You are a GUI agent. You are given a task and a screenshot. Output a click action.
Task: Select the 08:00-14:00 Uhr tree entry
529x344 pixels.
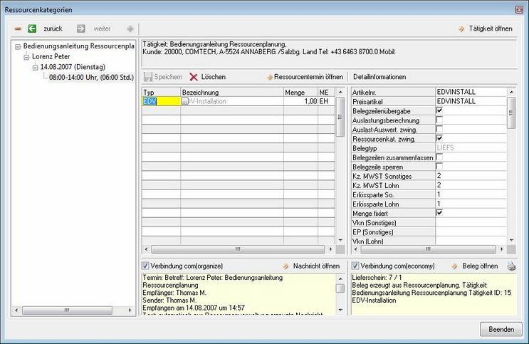click(89, 76)
